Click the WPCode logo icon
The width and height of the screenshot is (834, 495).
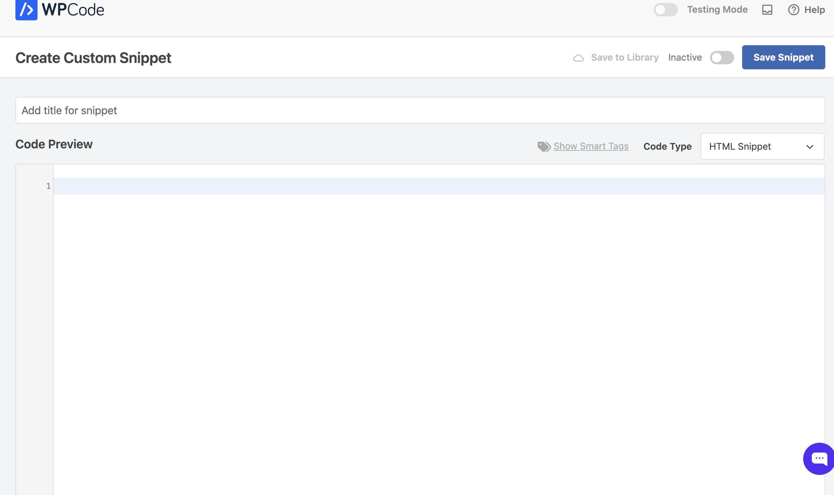click(26, 10)
